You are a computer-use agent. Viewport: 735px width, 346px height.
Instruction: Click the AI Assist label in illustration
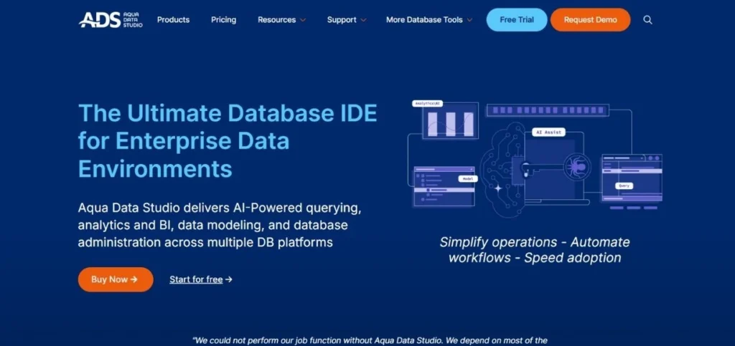pyautogui.click(x=548, y=133)
